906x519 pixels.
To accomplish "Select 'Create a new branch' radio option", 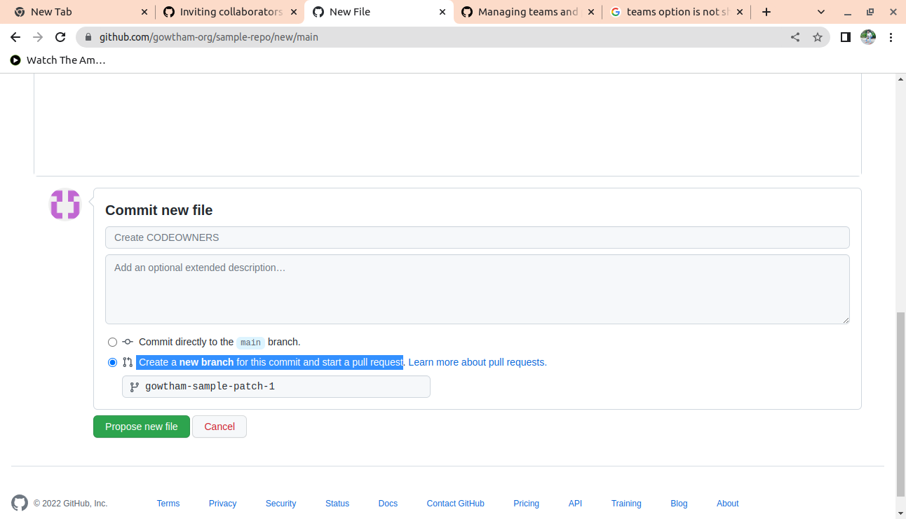I will pos(113,363).
